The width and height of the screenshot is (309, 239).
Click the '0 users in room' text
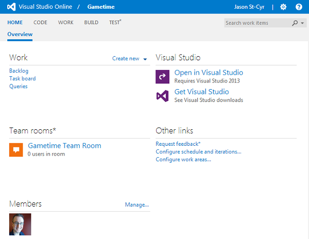46,154
